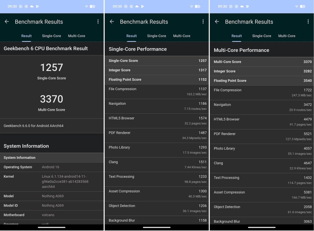314x231 pixels.
Task: Tap Asset Compression row showing 166.7 MB/sec
Action: 262,195
